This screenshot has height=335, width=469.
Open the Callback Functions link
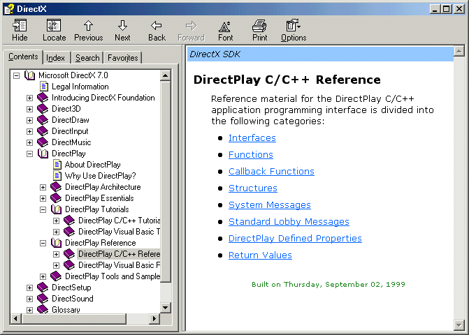[x=271, y=172]
